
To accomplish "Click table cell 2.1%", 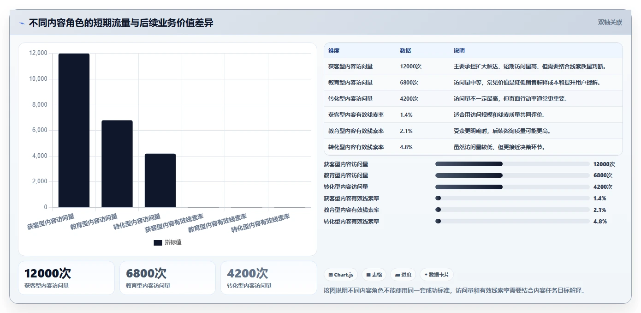I will tap(406, 131).
